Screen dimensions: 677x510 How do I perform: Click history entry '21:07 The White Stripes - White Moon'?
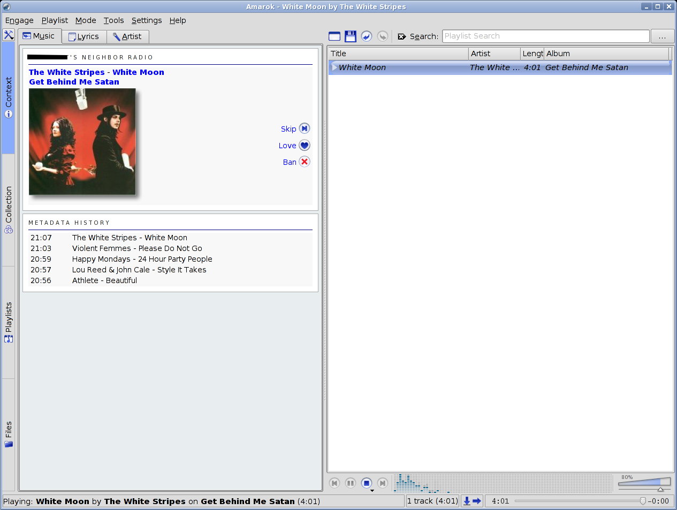pos(109,238)
